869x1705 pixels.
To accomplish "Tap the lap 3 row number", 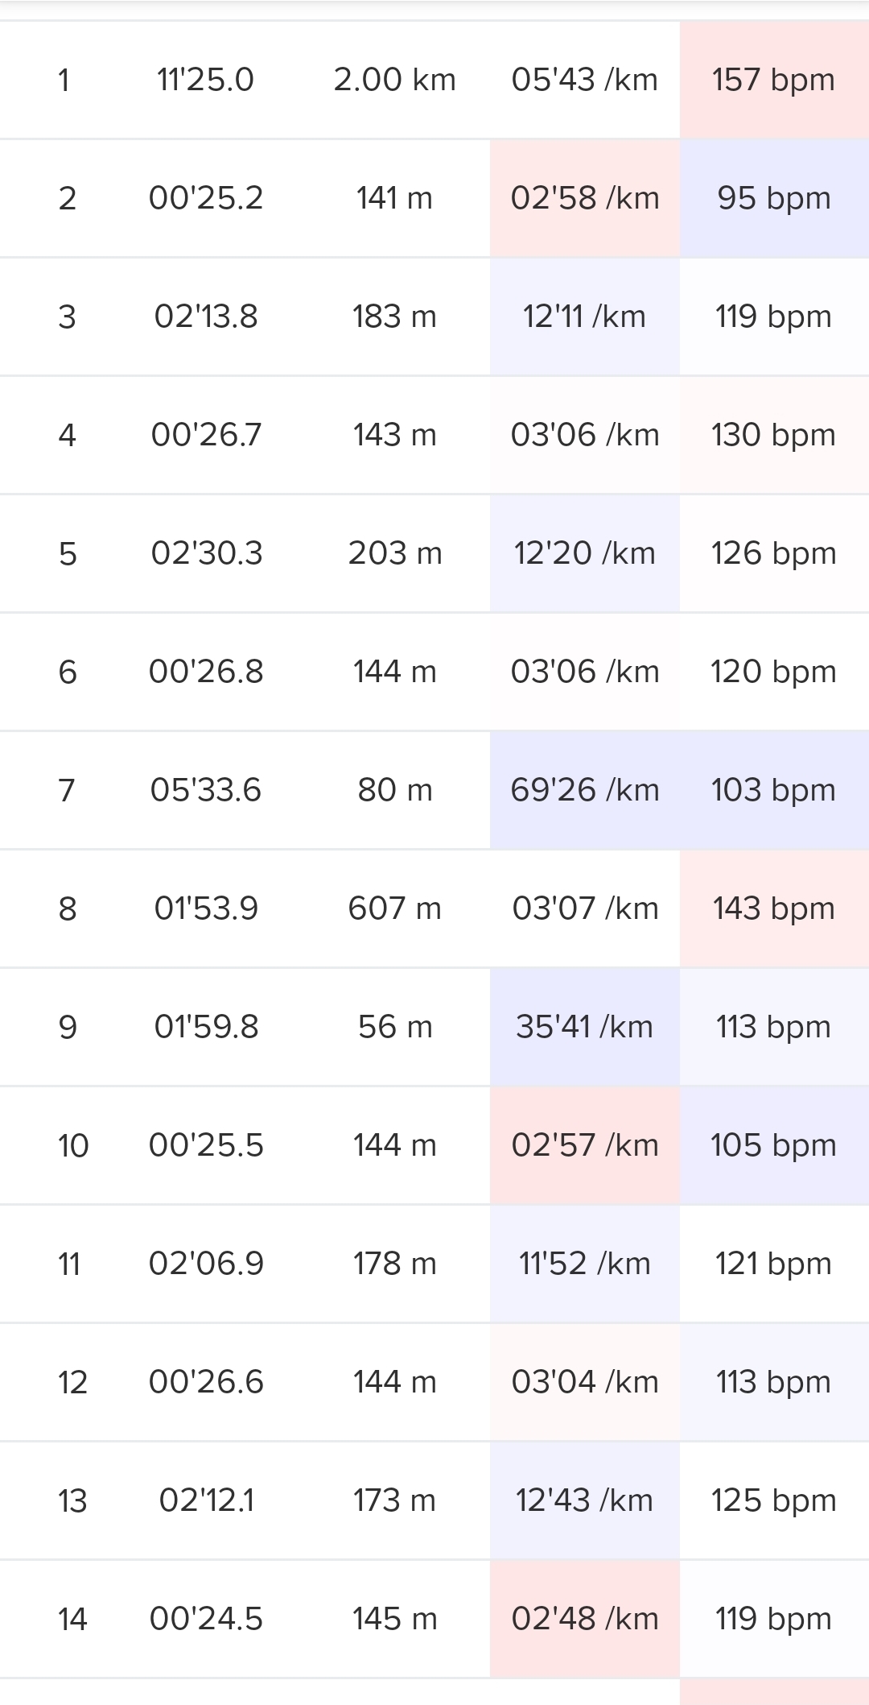I will pos(68,317).
